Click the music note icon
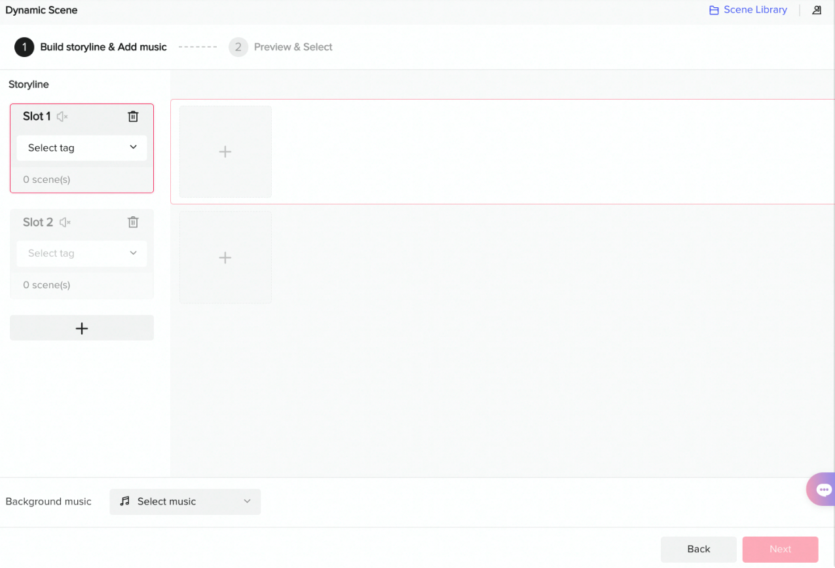The image size is (835, 568). [x=124, y=501]
